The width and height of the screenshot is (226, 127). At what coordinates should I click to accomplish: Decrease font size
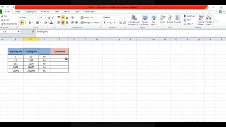pyautogui.click(x=53, y=17)
